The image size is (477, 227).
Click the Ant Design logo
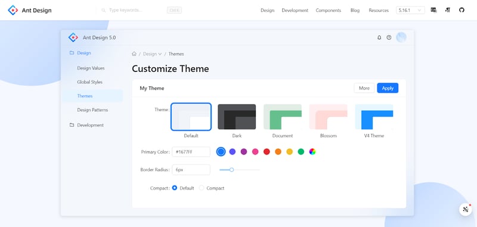click(29, 10)
